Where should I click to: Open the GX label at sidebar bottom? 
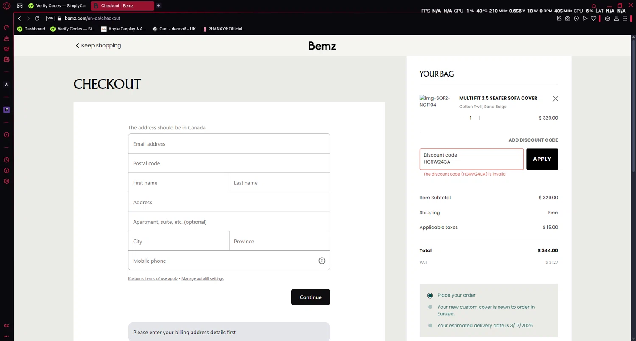6,326
